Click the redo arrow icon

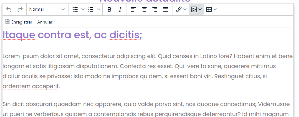pos(20,9)
